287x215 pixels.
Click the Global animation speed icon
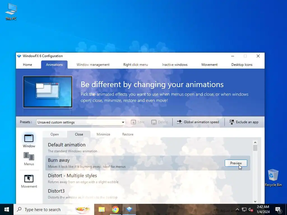179,122
